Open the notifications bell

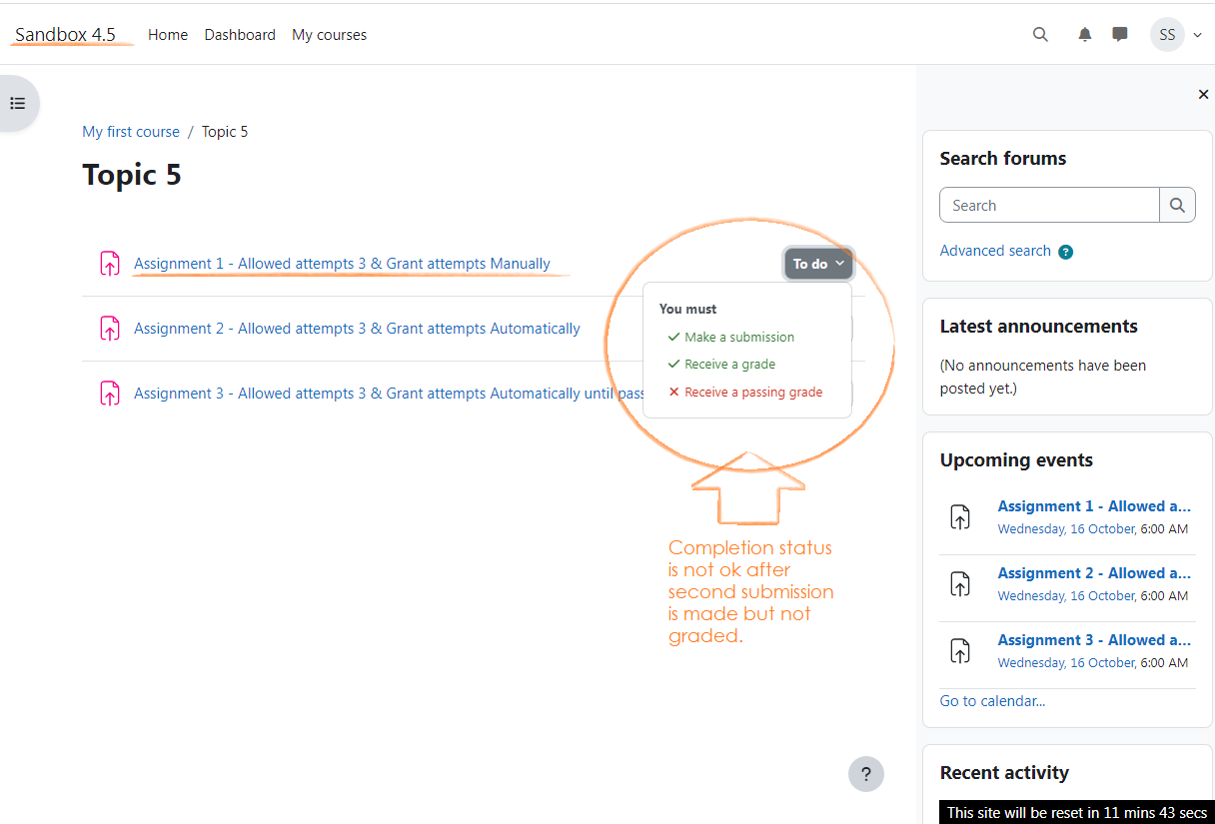(x=1085, y=35)
